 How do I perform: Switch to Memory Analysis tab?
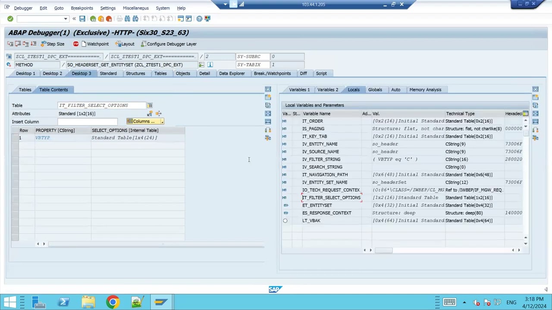[425, 90]
